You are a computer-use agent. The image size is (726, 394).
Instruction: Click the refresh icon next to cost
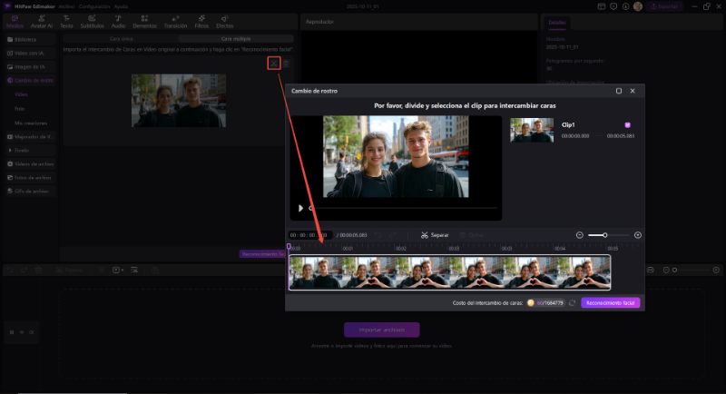573,302
